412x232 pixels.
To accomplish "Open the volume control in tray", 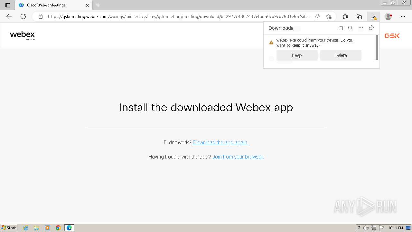I will tap(366, 228).
